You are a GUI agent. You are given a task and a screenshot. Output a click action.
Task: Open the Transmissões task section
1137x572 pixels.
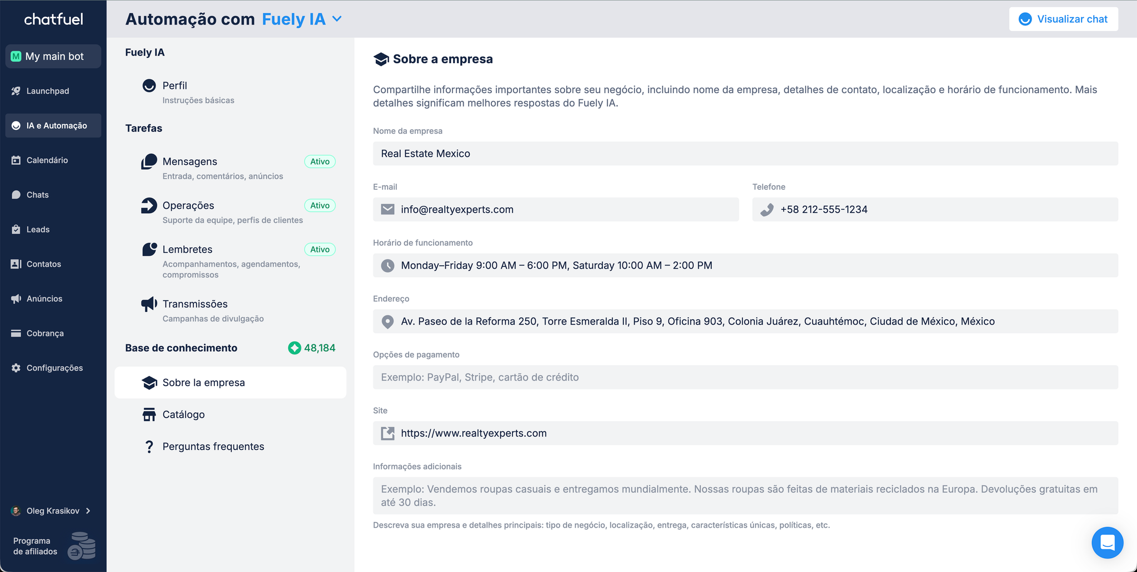tap(195, 304)
